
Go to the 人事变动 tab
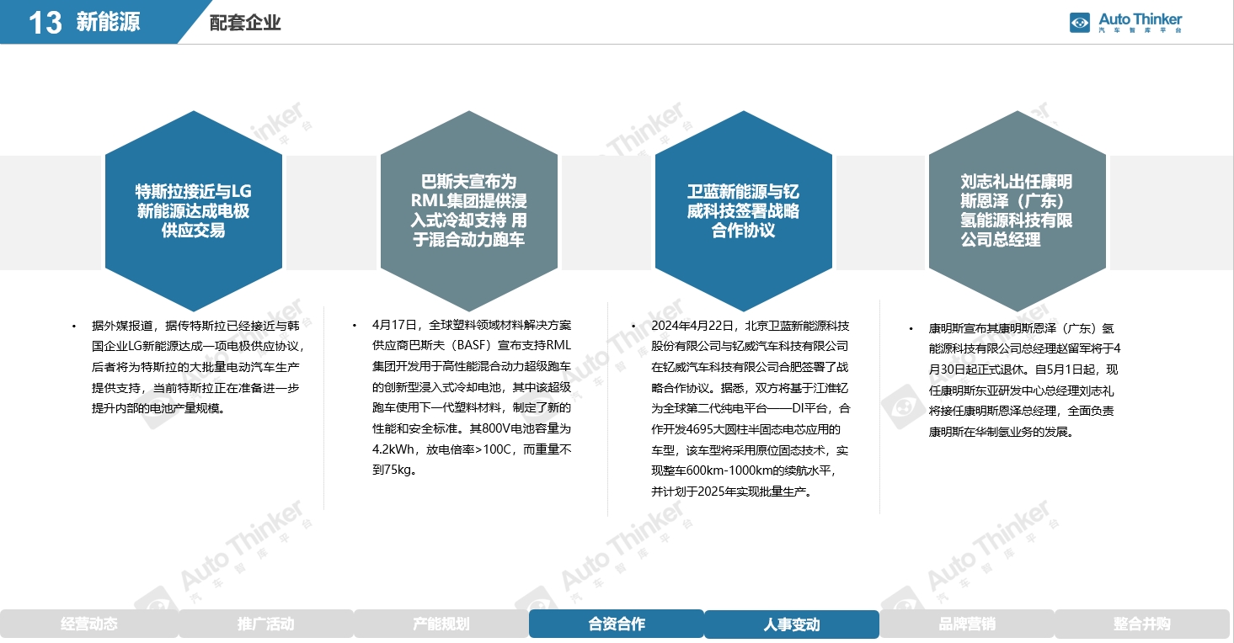tap(792, 624)
